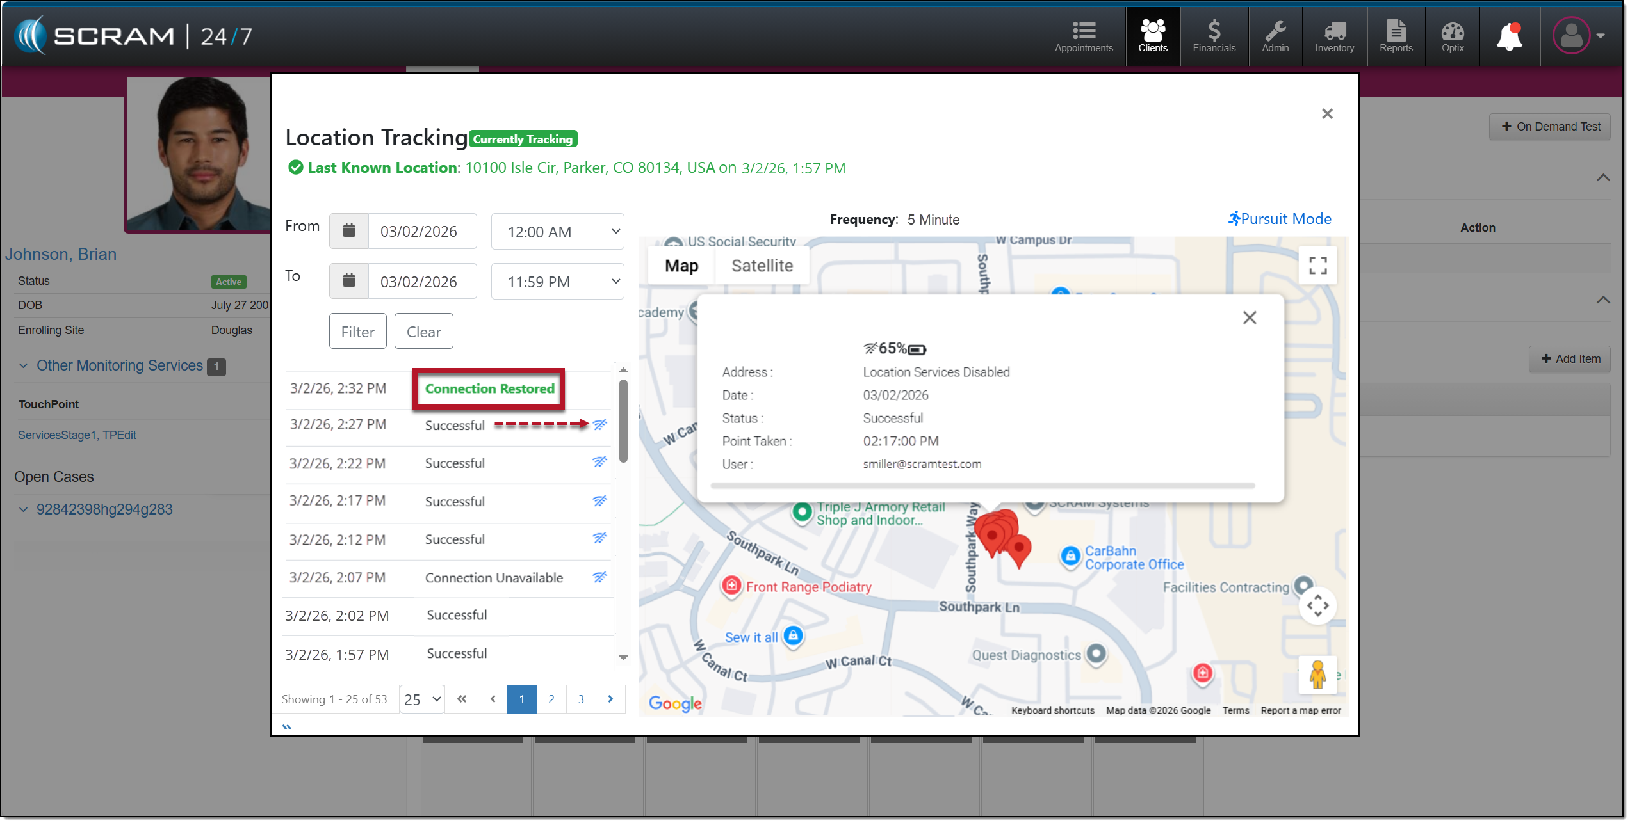Open the page size 25 dropdown
The image size is (1630, 823).
[423, 700]
